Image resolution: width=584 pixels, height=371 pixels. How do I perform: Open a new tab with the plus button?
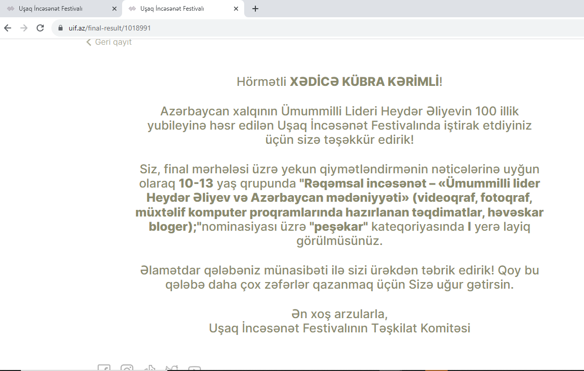point(255,9)
